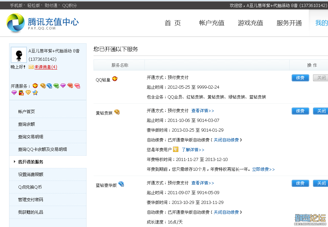Select 设置消费限额 in the sidebar menu

coord(48,174)
